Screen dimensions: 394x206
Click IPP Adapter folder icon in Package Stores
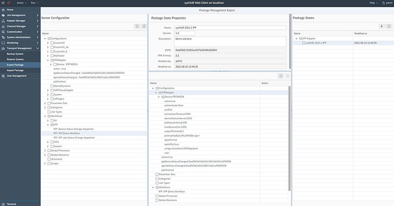pos(301,39)
